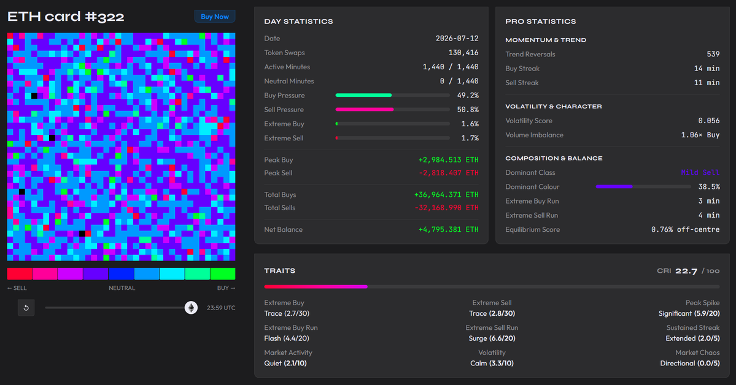The width and height of the screenshot is (736, 385).
Task: Click Total Sells value -32,168.990 ETH
Action: (x=446, y=208)
